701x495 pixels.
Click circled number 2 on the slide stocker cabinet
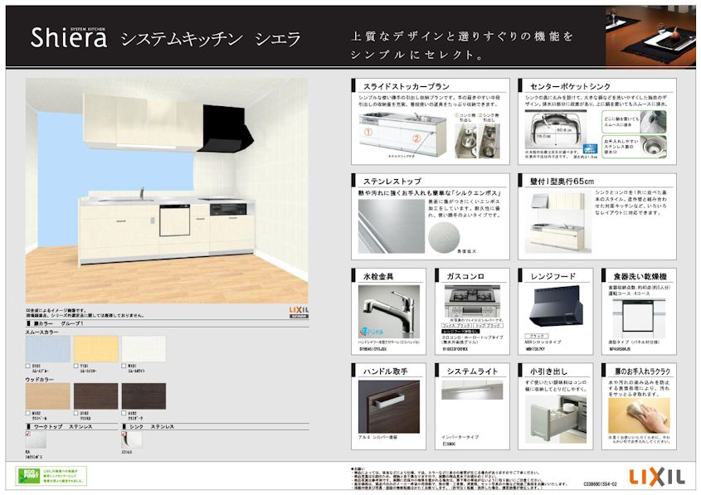click(x=416, y=138)
